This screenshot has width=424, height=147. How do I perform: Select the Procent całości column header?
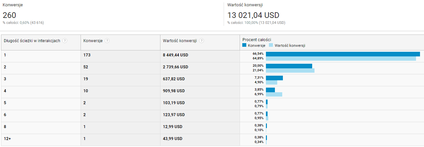point(257,39)
